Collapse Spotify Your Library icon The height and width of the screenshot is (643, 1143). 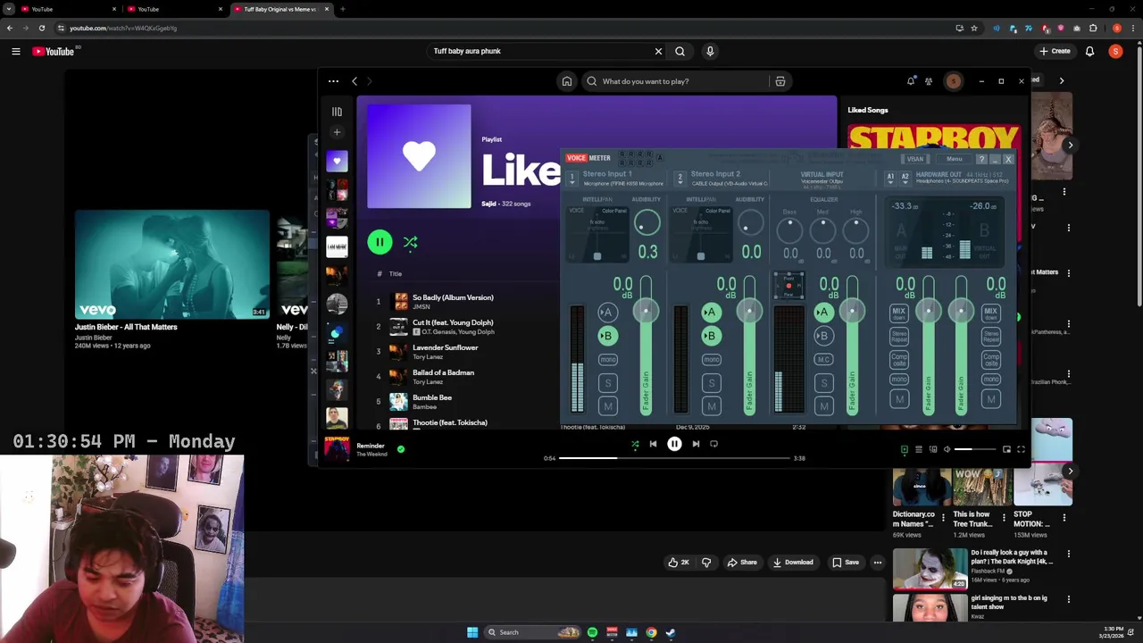(x=337, y=112)
